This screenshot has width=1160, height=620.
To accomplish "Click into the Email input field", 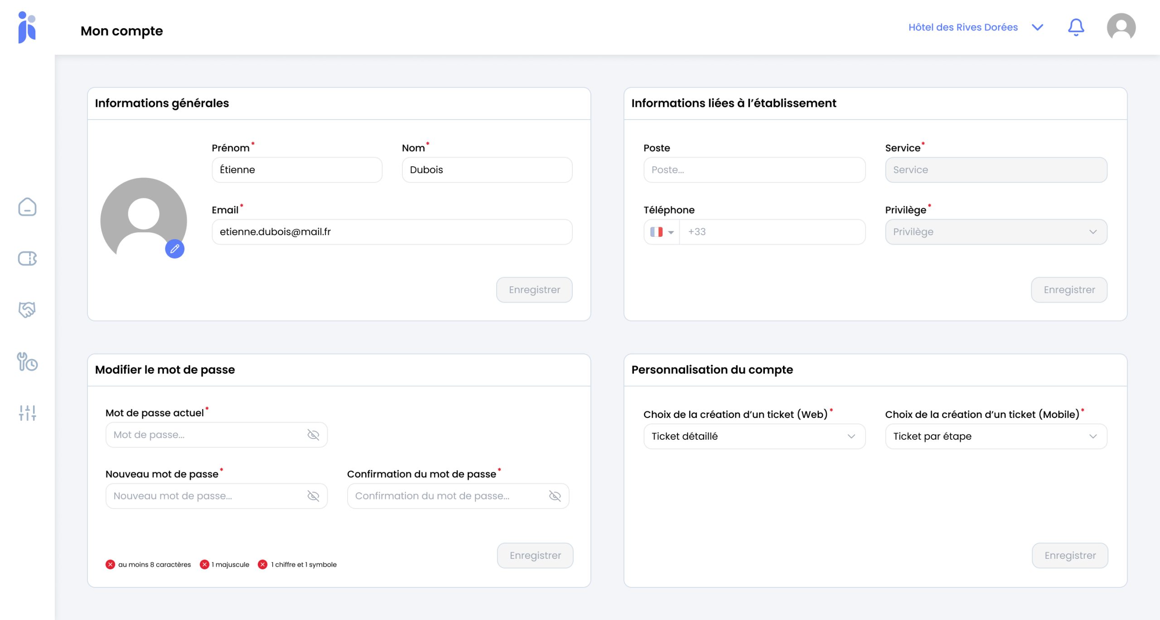I will point(391,232).
